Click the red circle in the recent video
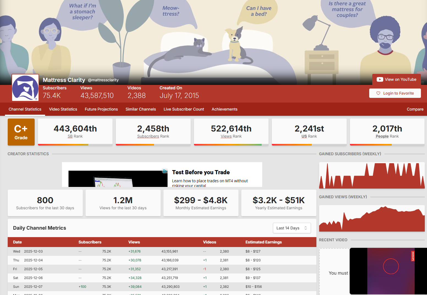This screenshot has height=295, width=427. pyautogui.click(x=391, y=266)
